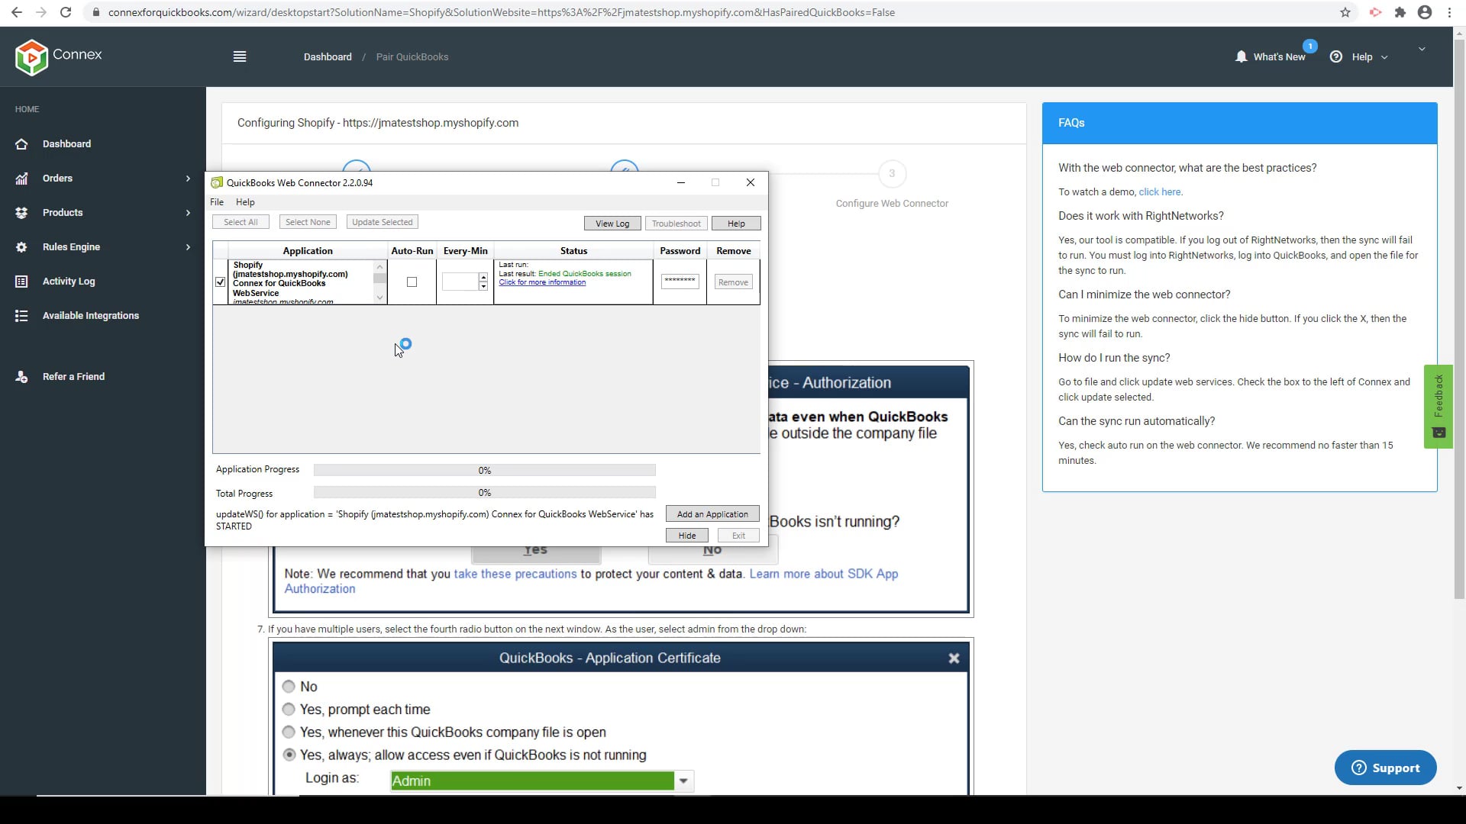Click the Update Selected button
Screen dimensions: 1466x824
point(383,221)
